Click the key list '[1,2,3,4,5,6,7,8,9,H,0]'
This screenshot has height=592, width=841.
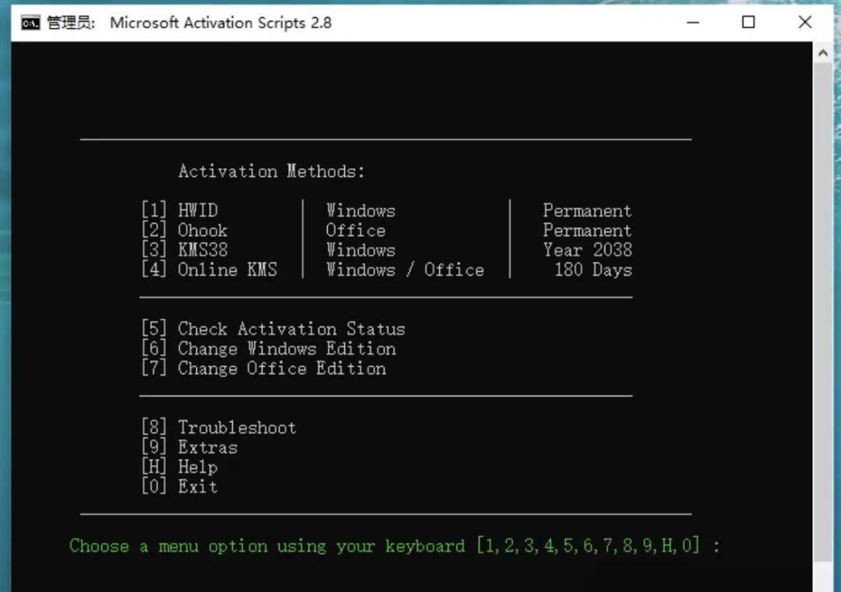[589, 546]
